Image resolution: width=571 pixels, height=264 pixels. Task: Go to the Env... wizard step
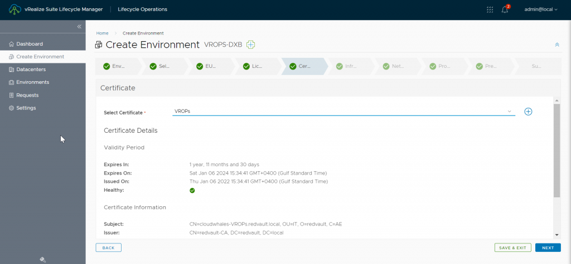(x=117, y=67)
